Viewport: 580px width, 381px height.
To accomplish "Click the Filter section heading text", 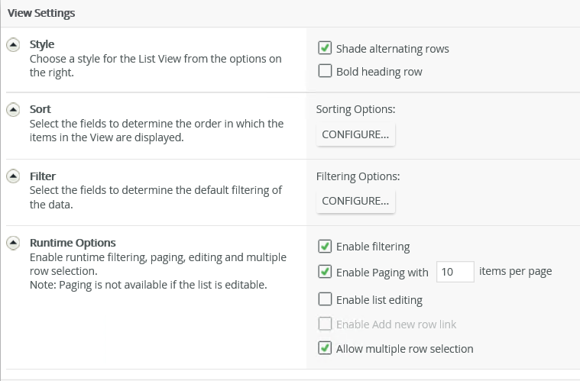I will (43, 176).
